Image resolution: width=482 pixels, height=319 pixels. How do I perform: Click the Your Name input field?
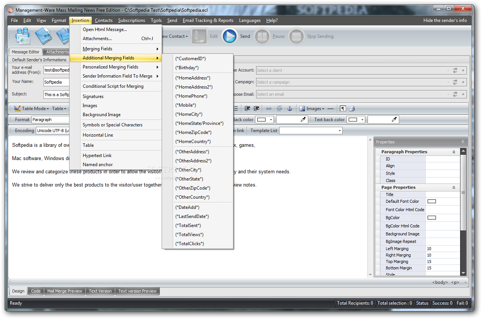(57, 82)
